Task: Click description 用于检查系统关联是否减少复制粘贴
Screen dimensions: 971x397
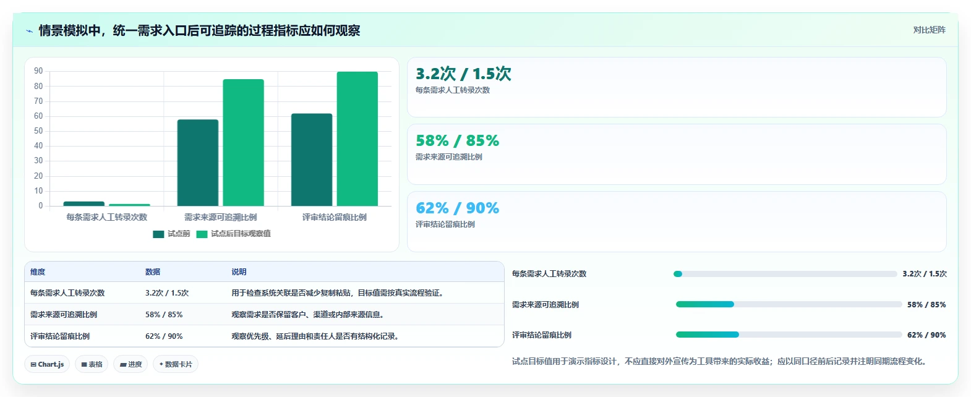Action: point(338,293)
